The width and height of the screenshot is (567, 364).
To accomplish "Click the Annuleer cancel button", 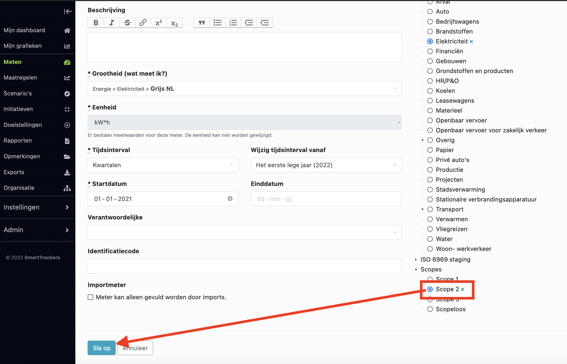I will 136,348.
